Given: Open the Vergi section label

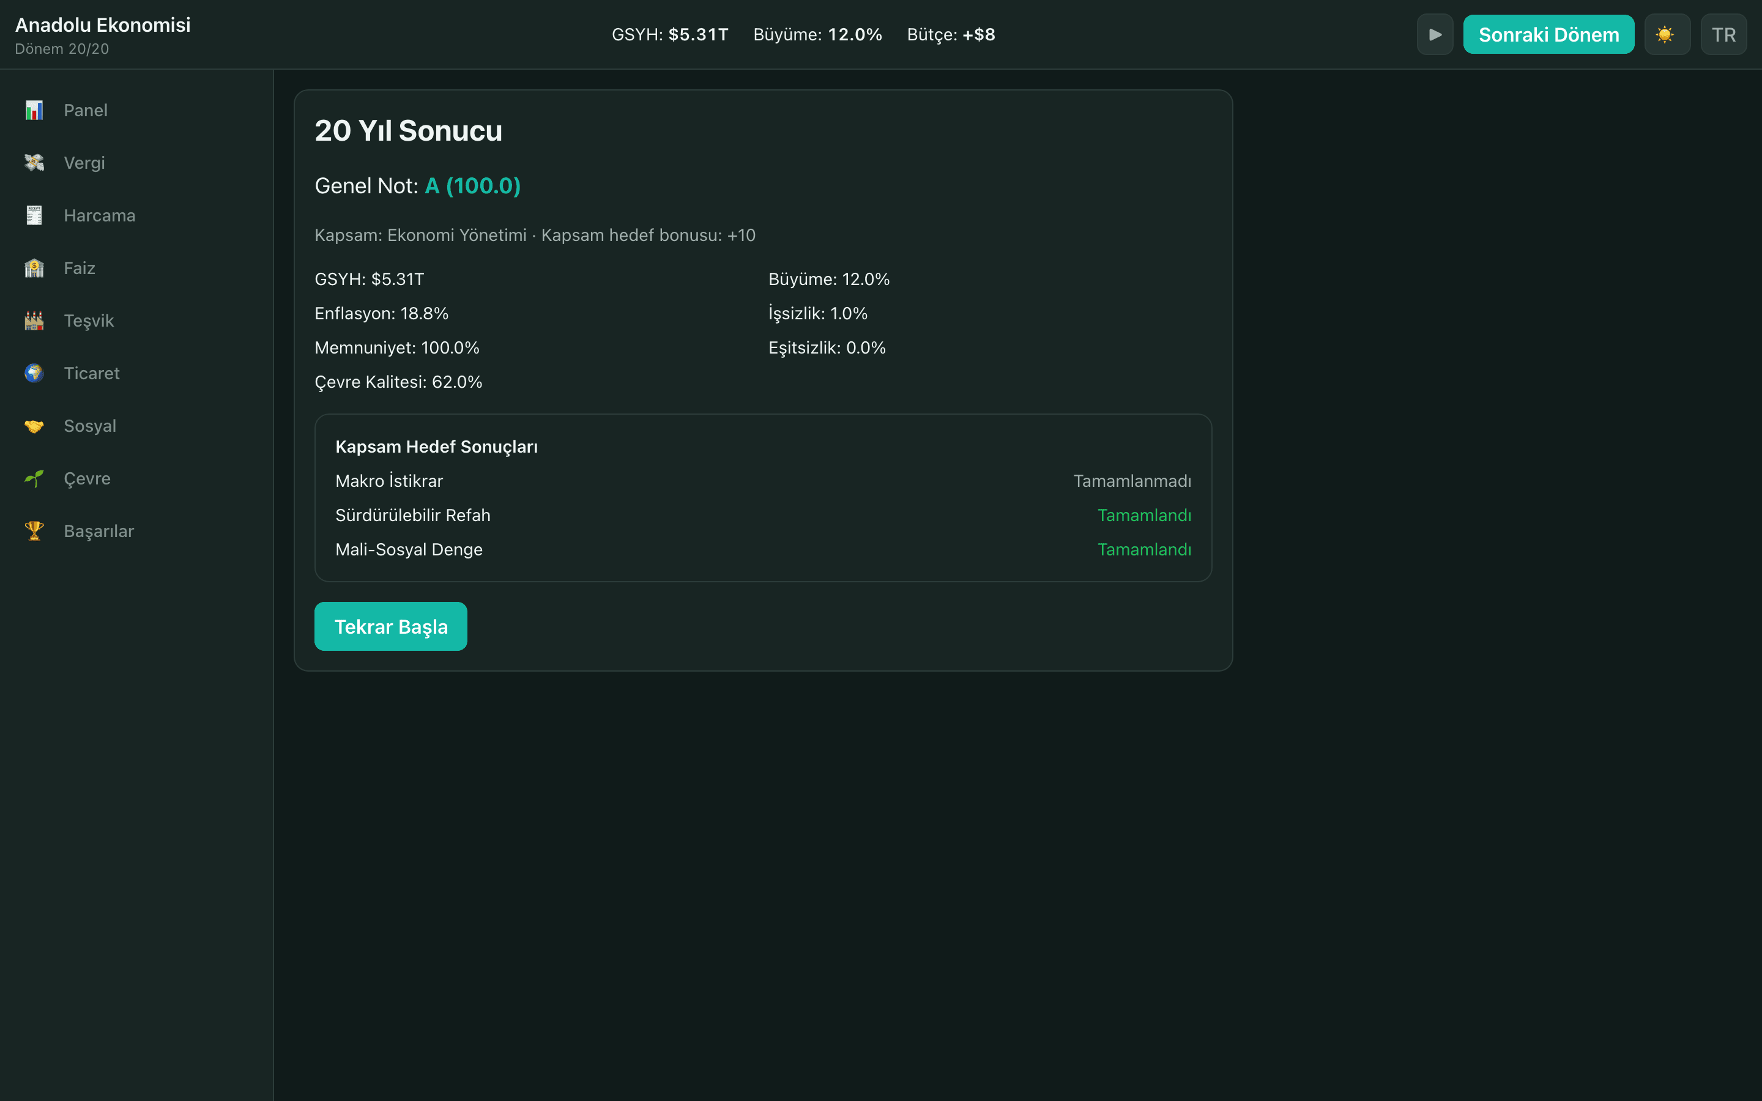Looking at the screenshot, I should [84, 163].
